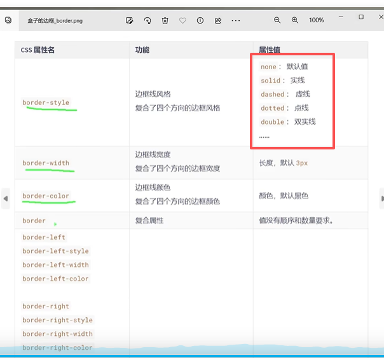Click the 'solid' value text

[270, 81]
